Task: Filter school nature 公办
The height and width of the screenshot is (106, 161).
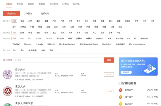Action: [x=14, y=50]
